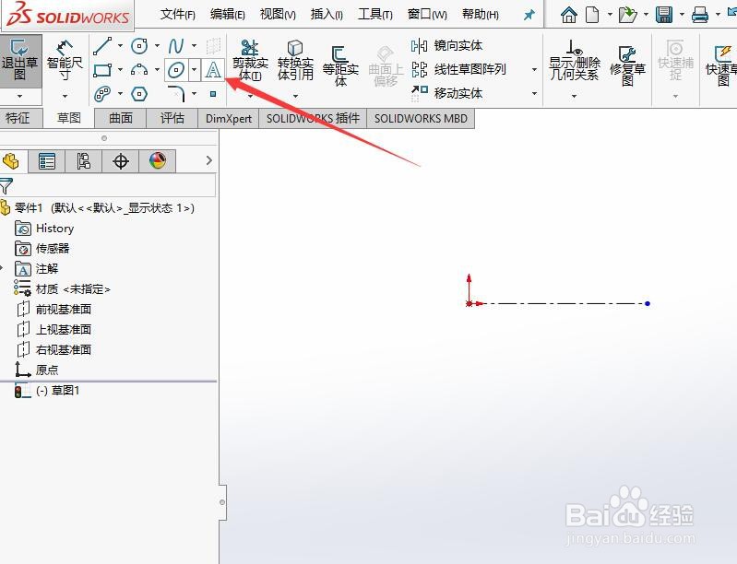
Task: Select (-) 草图1 in the feature tree
Action: click(58, 390)
